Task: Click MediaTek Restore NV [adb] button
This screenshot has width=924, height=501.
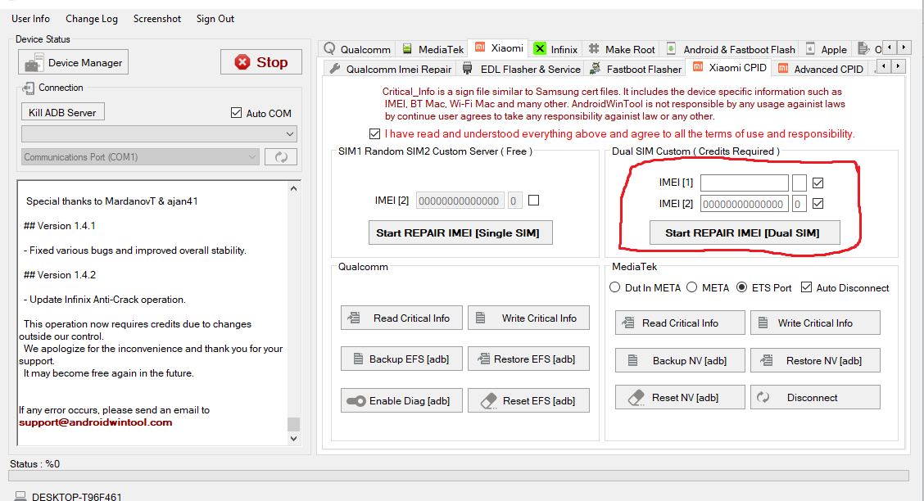Action: (815, 360)
